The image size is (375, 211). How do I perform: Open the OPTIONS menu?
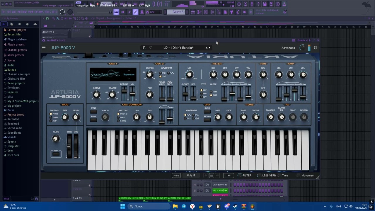tap(39, 12)
